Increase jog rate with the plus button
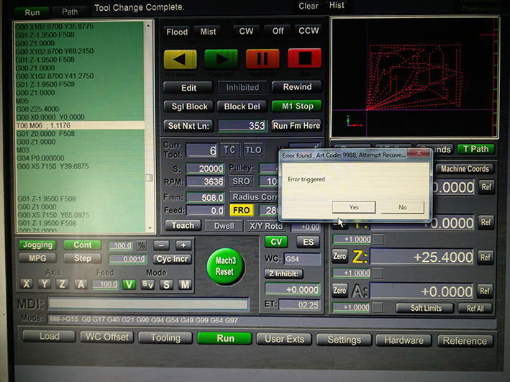The width and height of the screenshot is (510, 382). 183,245
